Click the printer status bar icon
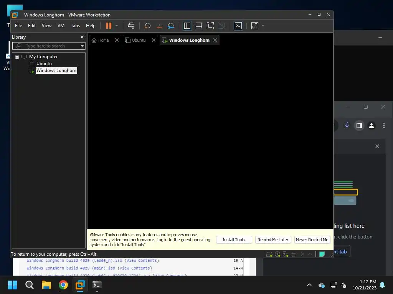393x294 pixels. click(294, 255)
